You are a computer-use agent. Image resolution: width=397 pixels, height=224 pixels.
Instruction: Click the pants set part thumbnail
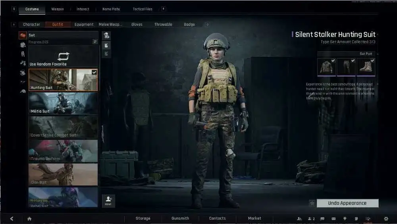[x=346, y=67]
